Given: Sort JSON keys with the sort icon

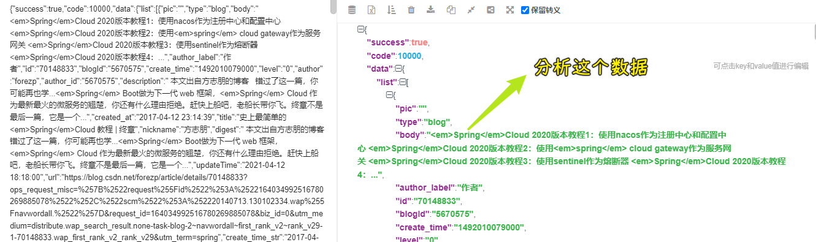Looking at the screenshot, I should [x=391, y=10].
